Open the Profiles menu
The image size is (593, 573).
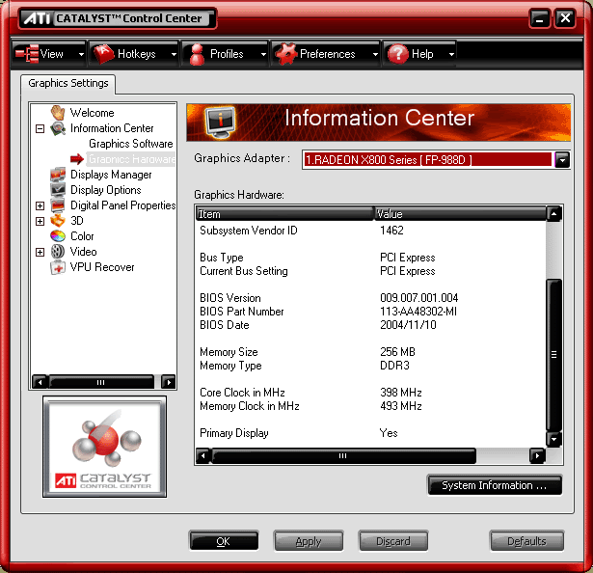click(x=226, y=54)
